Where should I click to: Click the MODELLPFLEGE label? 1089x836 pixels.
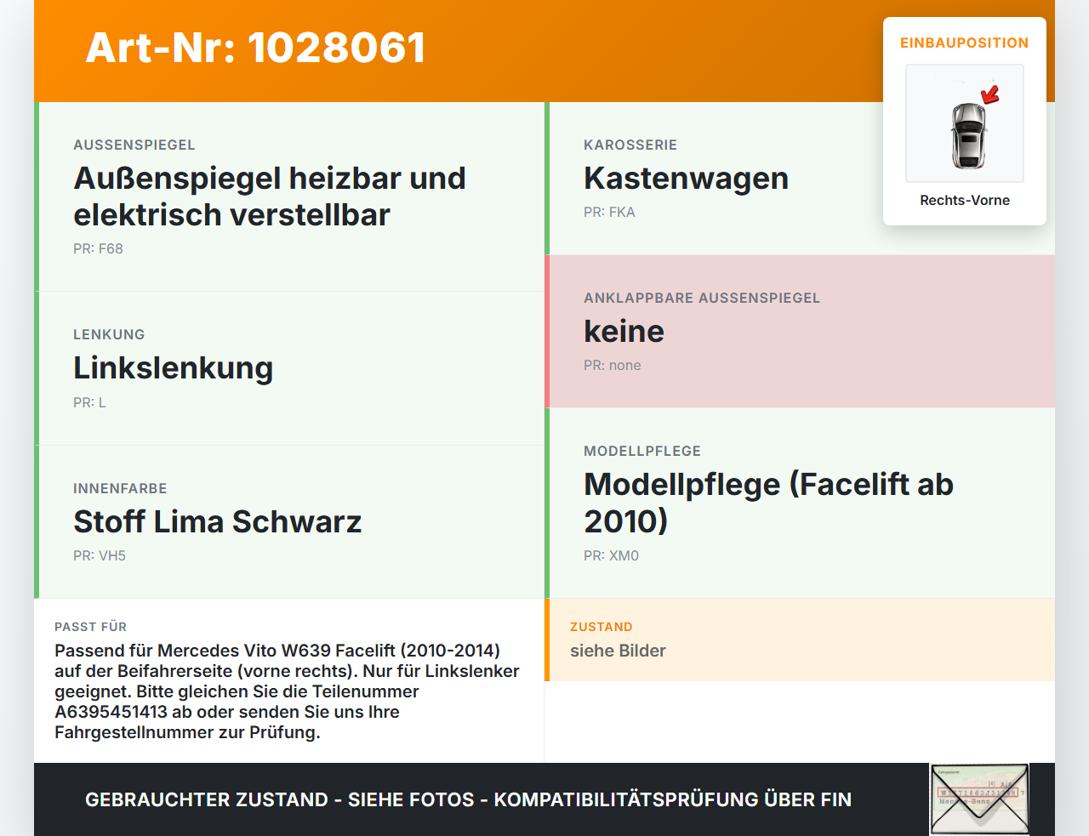642,451
